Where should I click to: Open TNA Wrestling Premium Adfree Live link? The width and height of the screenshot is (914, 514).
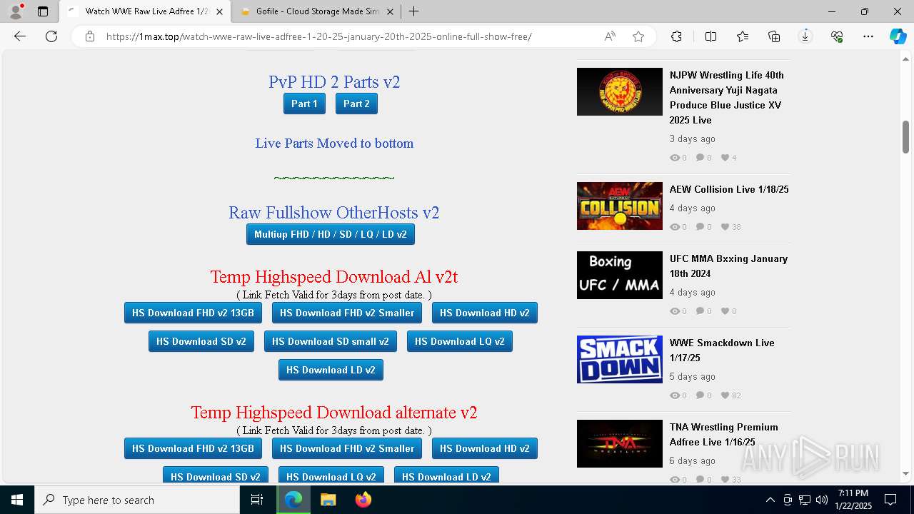pos(723,435)
